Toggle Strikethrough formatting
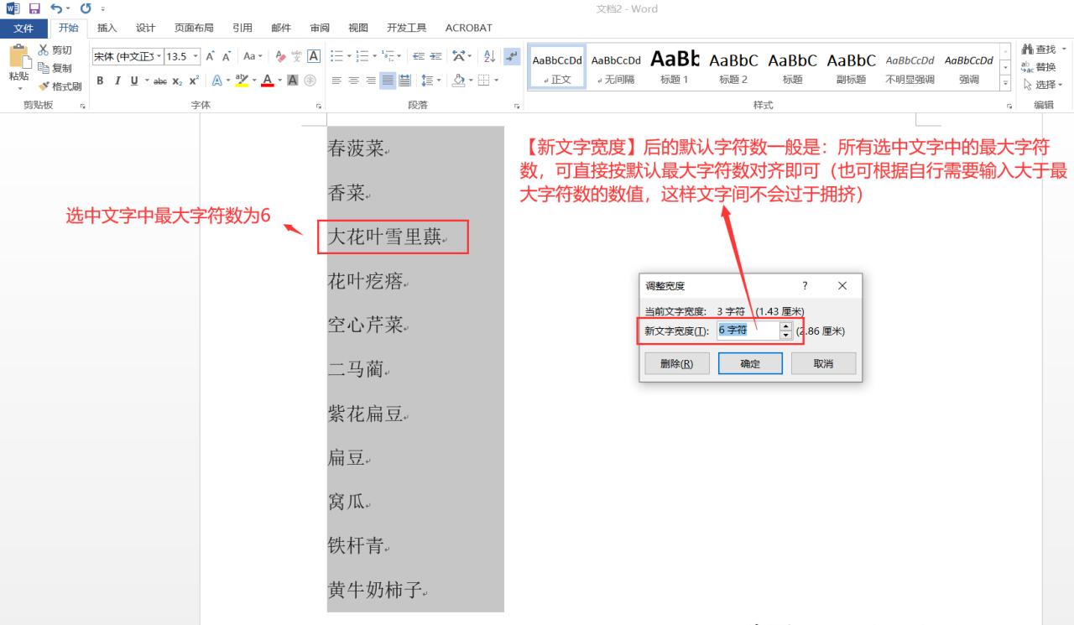The height and width of the screenshot is (625, 1074). pyautogui.click(x=160, y=81)
